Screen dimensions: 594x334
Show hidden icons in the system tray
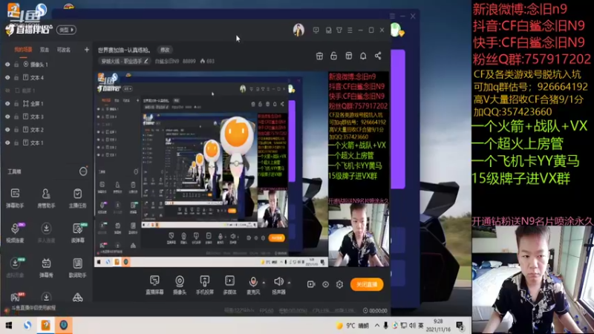(x=377, y=325)
